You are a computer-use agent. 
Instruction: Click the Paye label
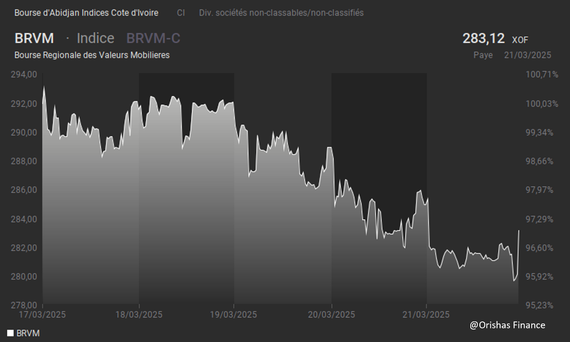[483, 55]
